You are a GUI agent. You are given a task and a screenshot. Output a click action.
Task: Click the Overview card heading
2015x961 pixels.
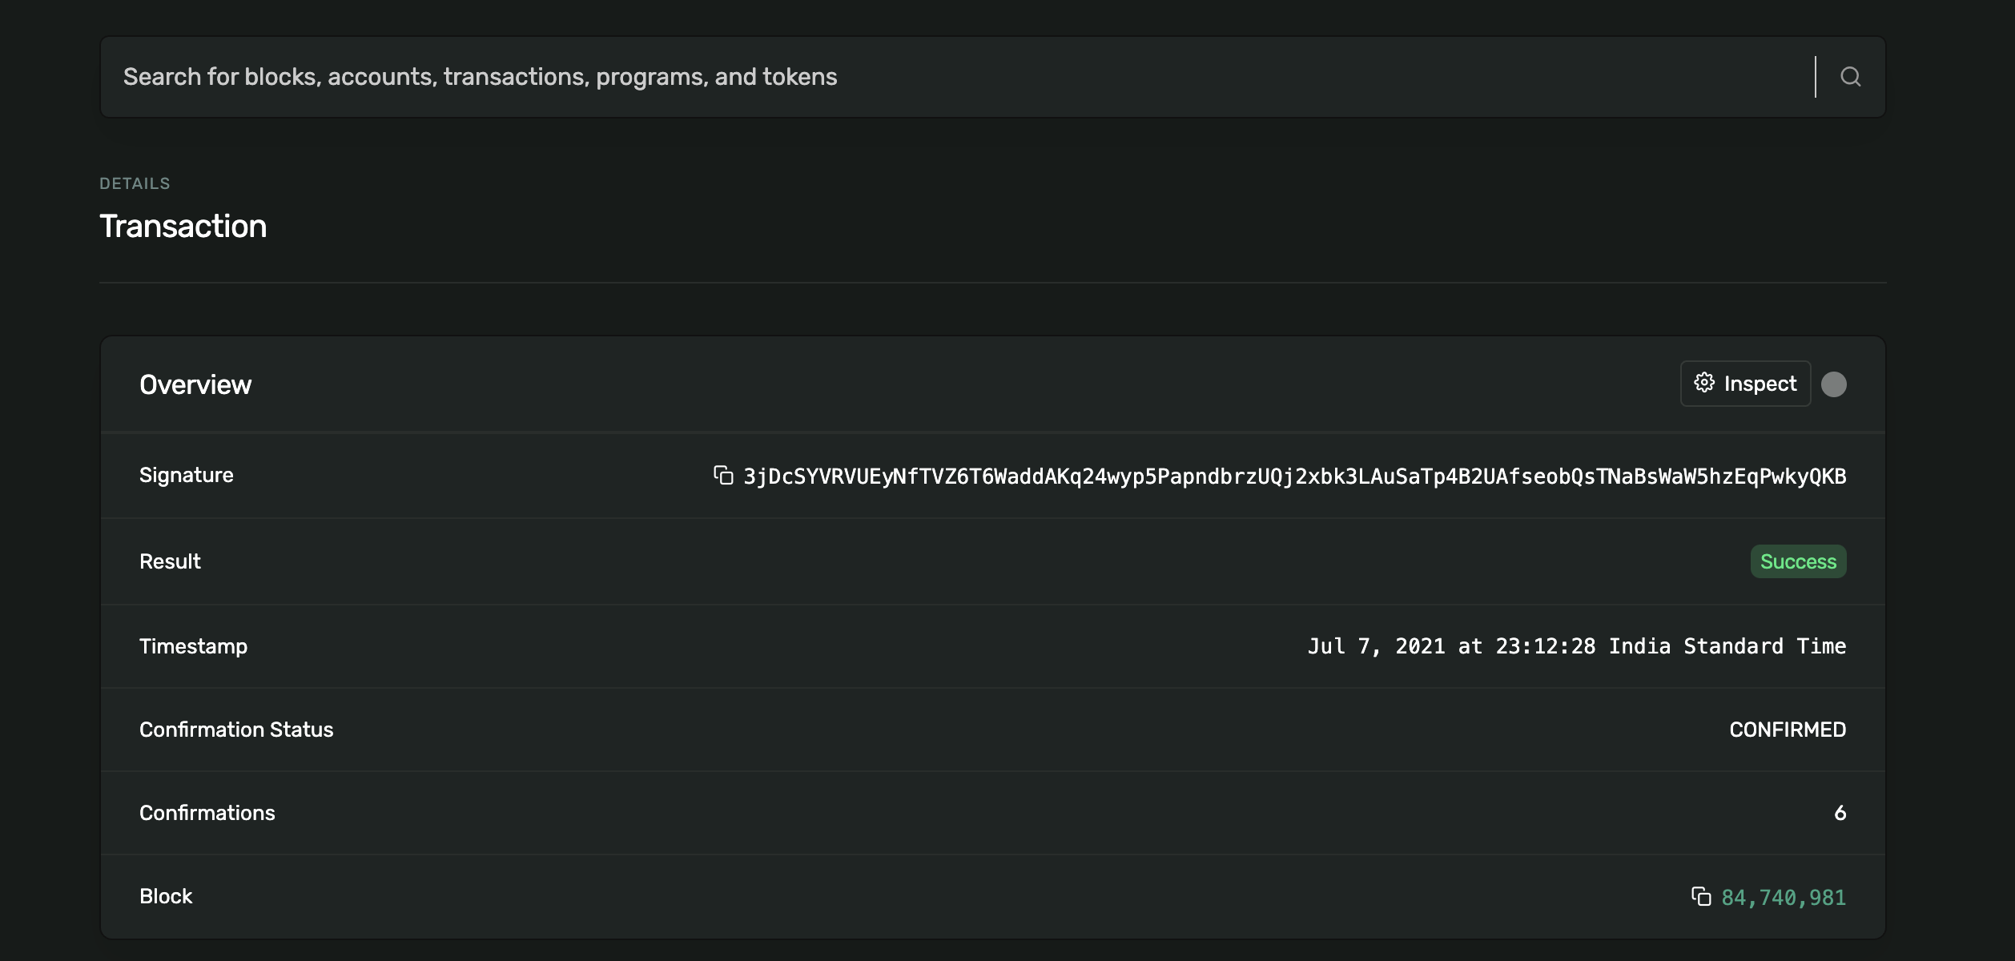tap(195, 384)
